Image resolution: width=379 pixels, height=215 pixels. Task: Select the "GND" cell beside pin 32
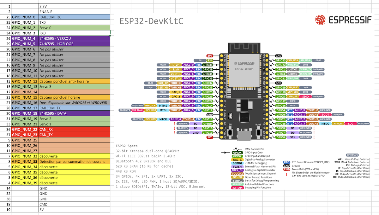[x=75, y=194]
